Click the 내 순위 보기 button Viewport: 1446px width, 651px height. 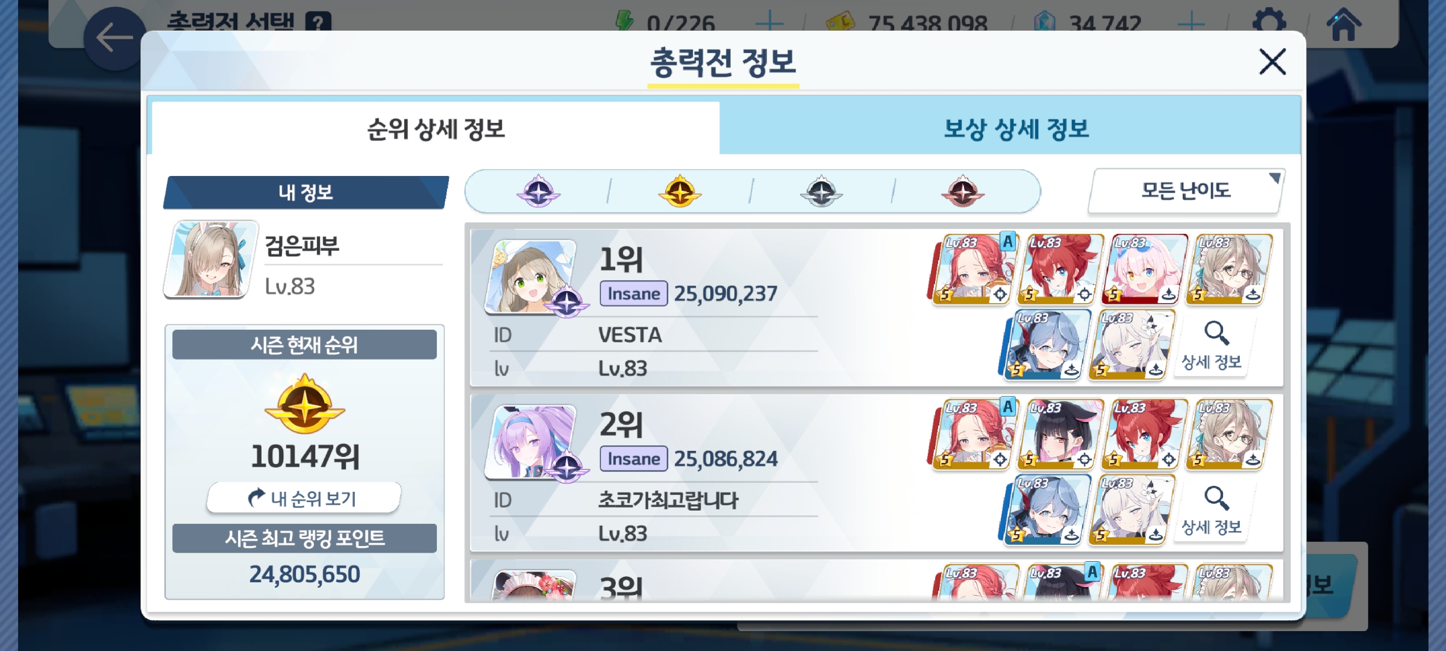tap(304, 498)
